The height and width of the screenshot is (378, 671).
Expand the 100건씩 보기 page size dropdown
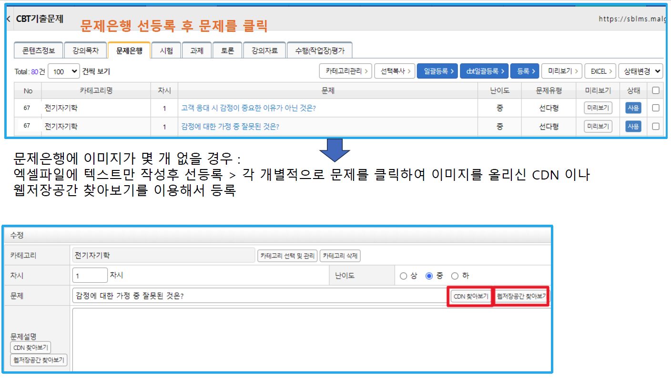pyautogui.click(x=63, y=71)
